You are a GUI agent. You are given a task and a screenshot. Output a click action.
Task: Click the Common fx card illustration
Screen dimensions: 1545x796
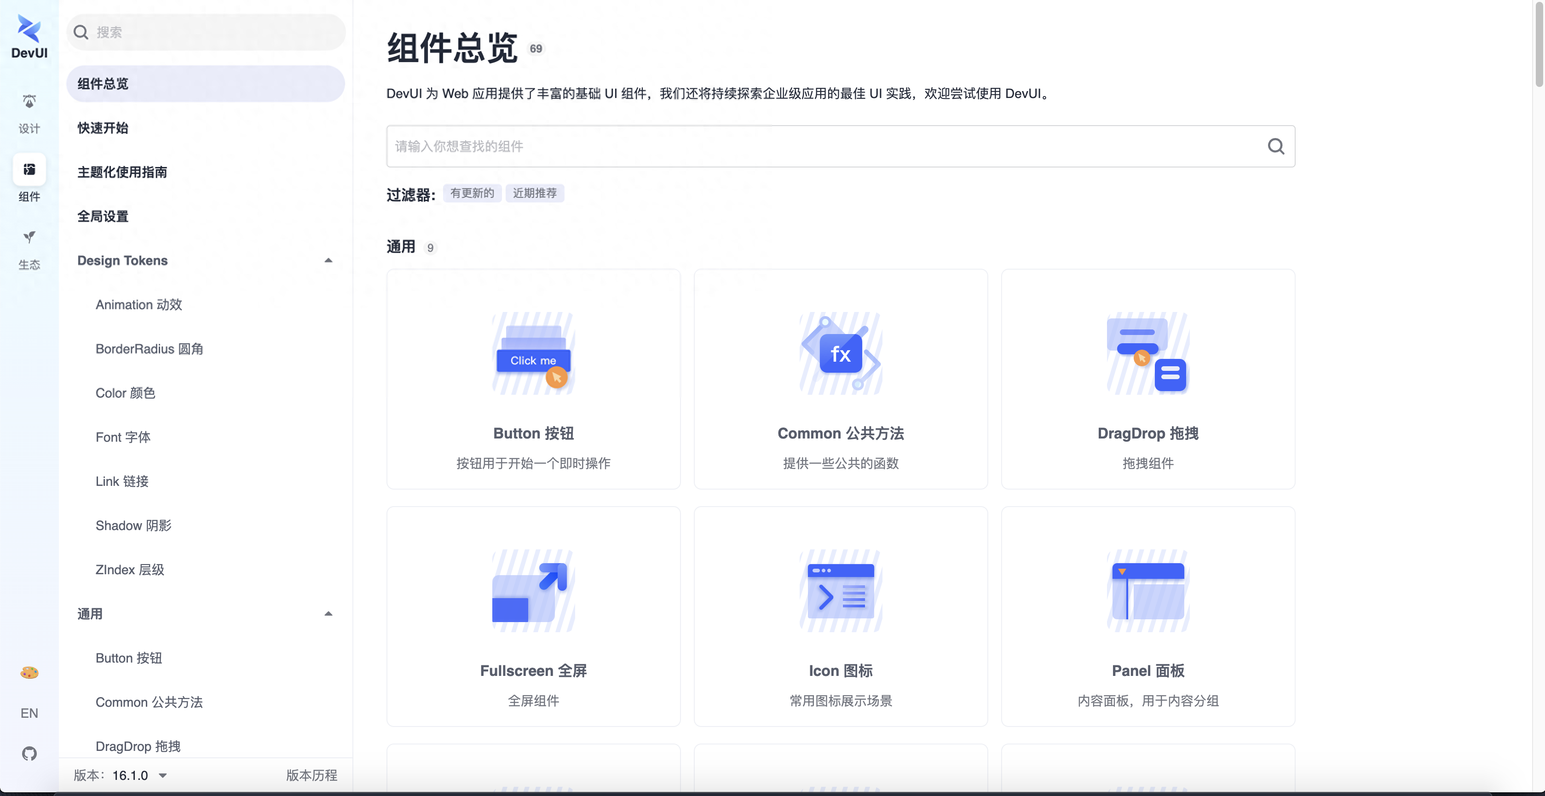click(840, 353)
